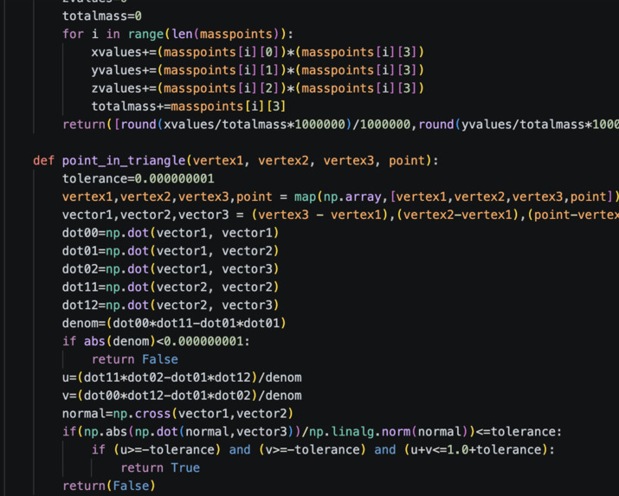Click the 'denom=(dot00*dot11-dot01*dot01)' line
The width and height of the screenshot is (619, 496).
tap(174, 324)
